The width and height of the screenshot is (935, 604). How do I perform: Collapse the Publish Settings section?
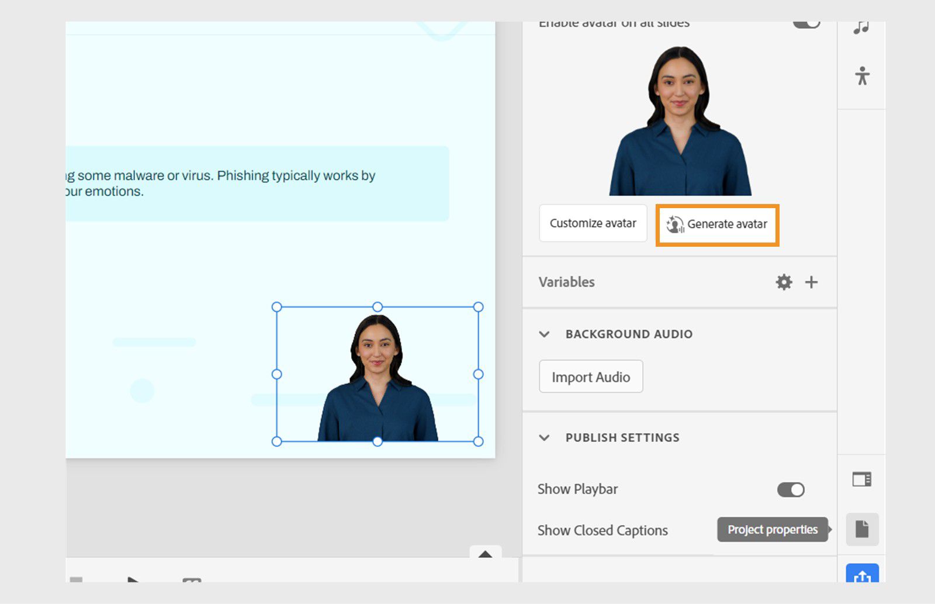pos(544,437)
